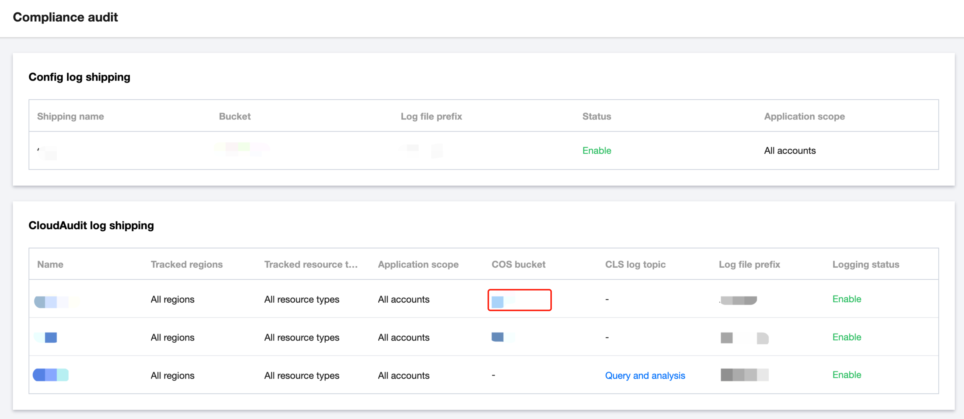Click the first row Log file prefix value
Screen dimensions: 964x419
tap(738, 300)
